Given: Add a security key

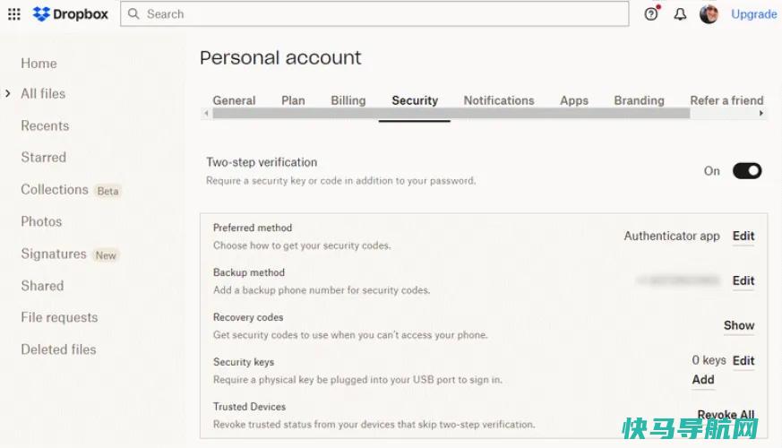Looking at the screenshot, I should click(702, 380).
